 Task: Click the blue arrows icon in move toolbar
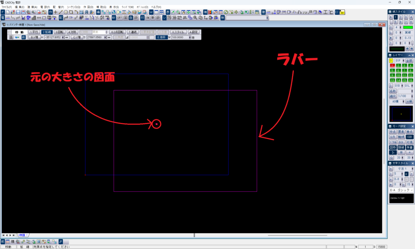point(17,37)
